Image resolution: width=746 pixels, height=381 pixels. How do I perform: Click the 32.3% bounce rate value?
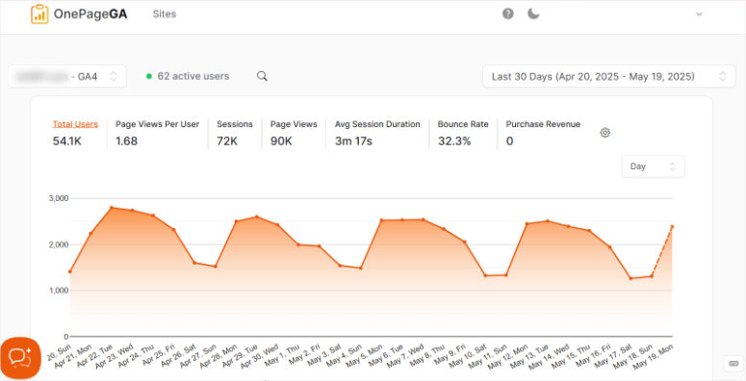454,141
